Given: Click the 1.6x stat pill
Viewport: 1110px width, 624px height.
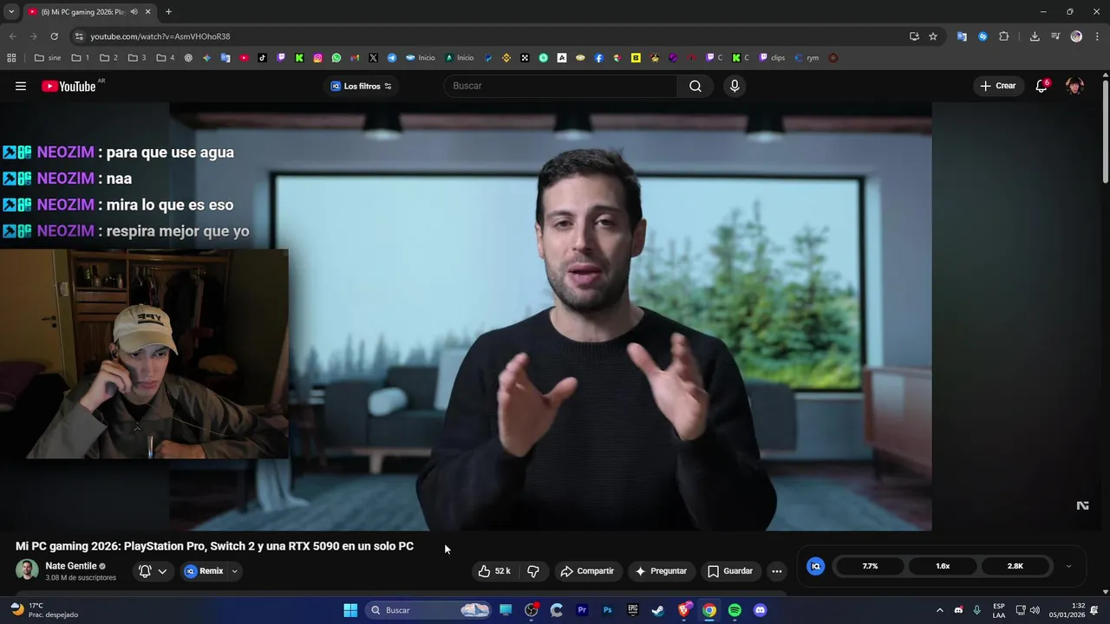Looking at the screenshot, I should click(943, 566).
